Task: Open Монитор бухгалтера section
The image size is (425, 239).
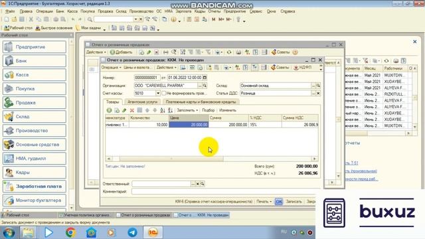Action: pos(35,200)
